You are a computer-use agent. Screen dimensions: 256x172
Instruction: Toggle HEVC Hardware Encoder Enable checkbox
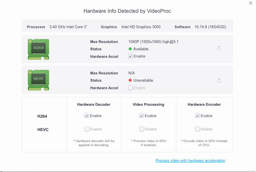click(197, 129)
